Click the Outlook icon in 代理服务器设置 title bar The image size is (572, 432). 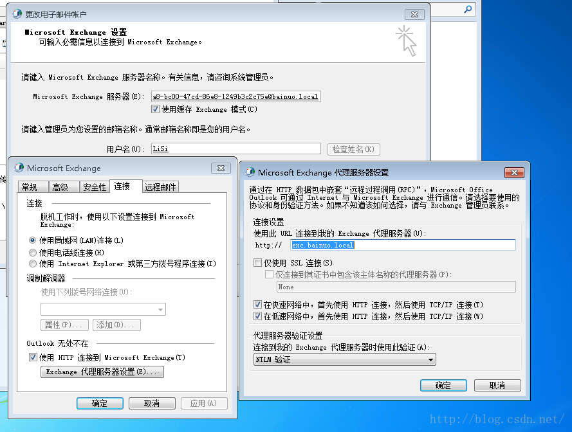coord(250,172)
